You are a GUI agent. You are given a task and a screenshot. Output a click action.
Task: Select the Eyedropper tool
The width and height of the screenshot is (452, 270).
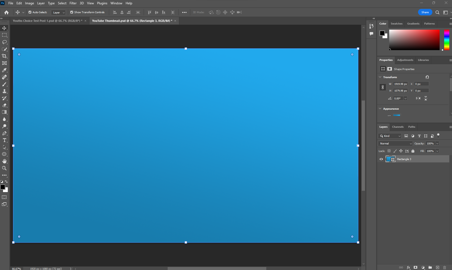[x=4, y=70]
